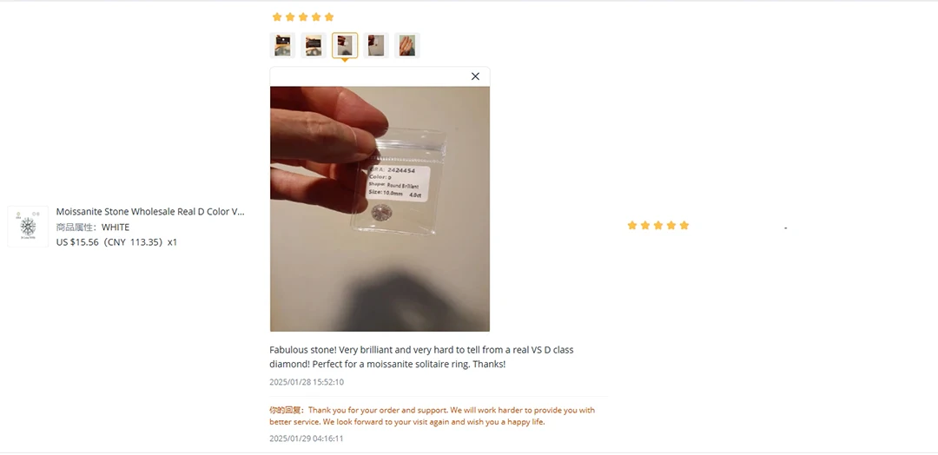Viewport: 938px width, 455px height.
Task: Open the Moissanite Stone Wholesale product link
Action: pos(150,212)
